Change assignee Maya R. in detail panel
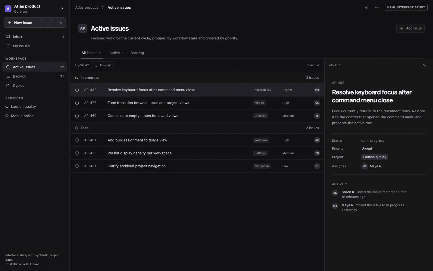This screenshot has height=271, width=433. click(x=372, y=166)
